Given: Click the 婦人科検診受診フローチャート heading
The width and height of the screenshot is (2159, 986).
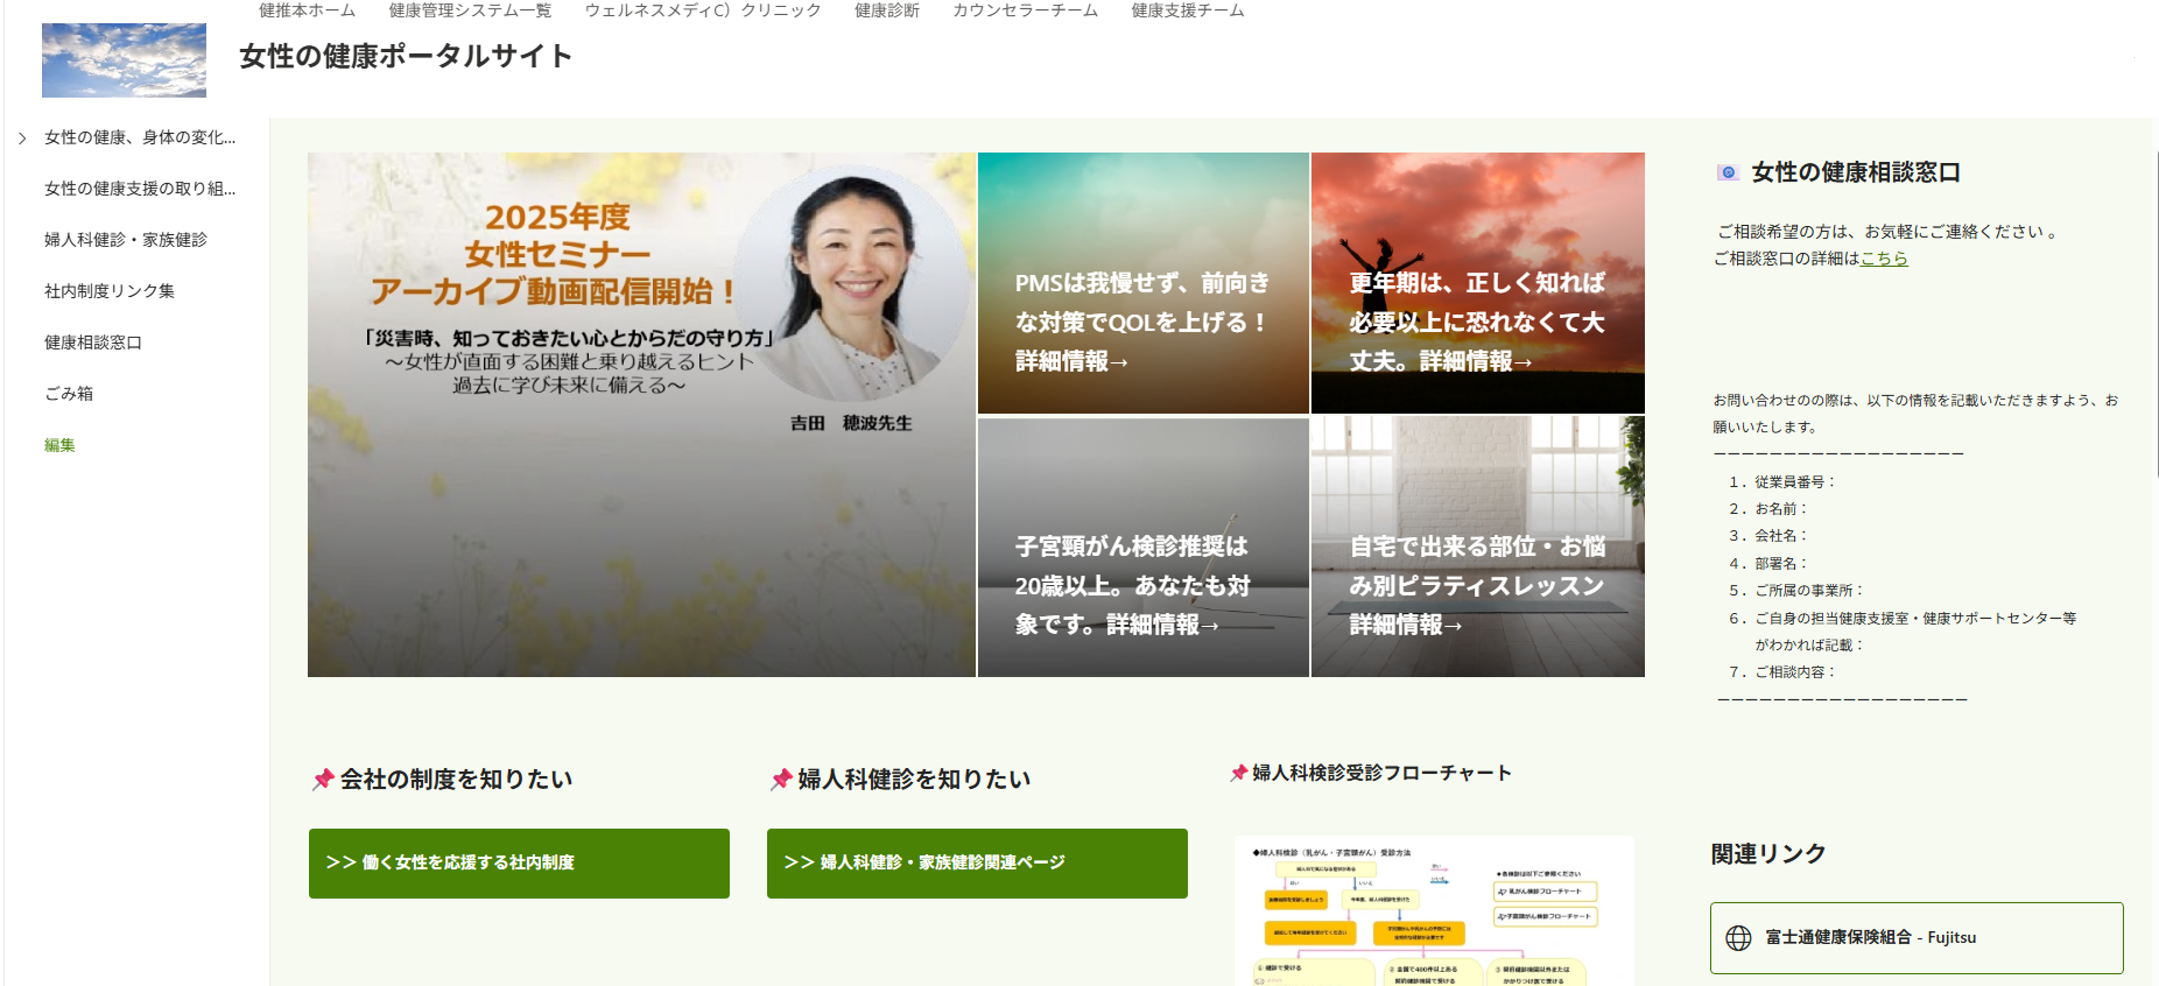Looking at the screenshot, I should pyautogui.click(x=1382, y=772).
